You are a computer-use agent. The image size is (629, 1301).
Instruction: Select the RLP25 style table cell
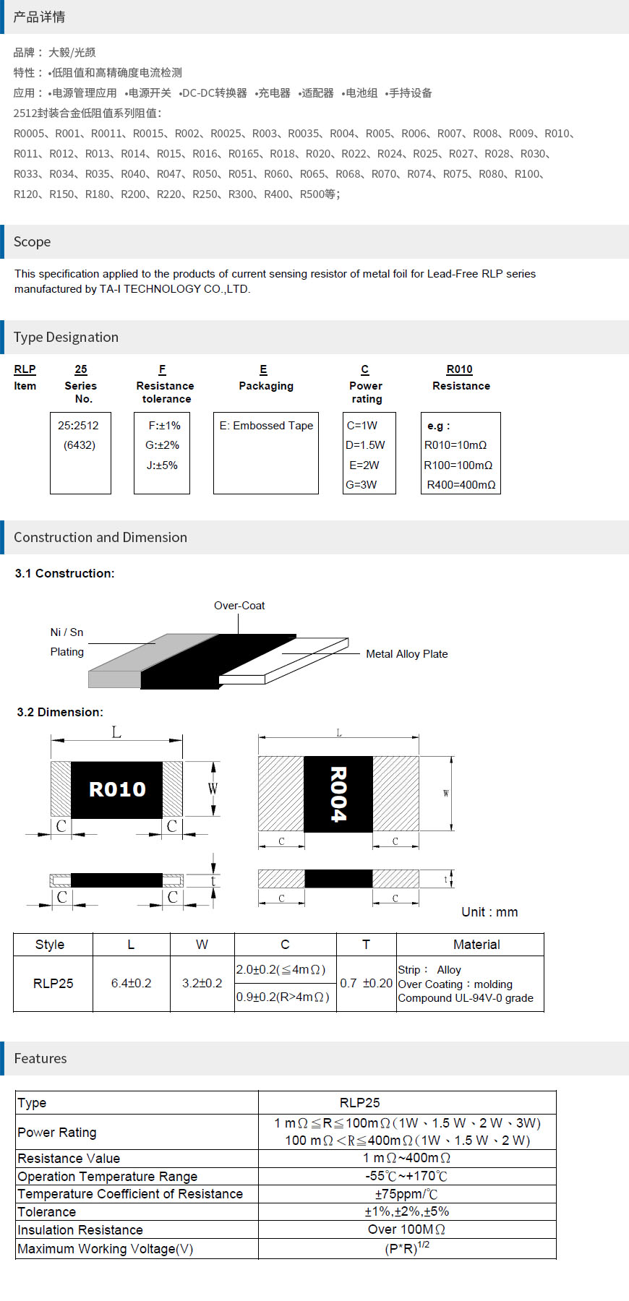(54, 984)
